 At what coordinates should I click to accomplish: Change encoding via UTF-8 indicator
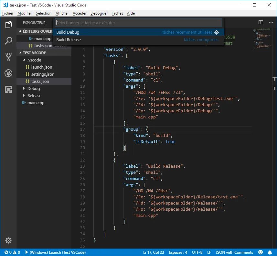[x=197, y=252]
